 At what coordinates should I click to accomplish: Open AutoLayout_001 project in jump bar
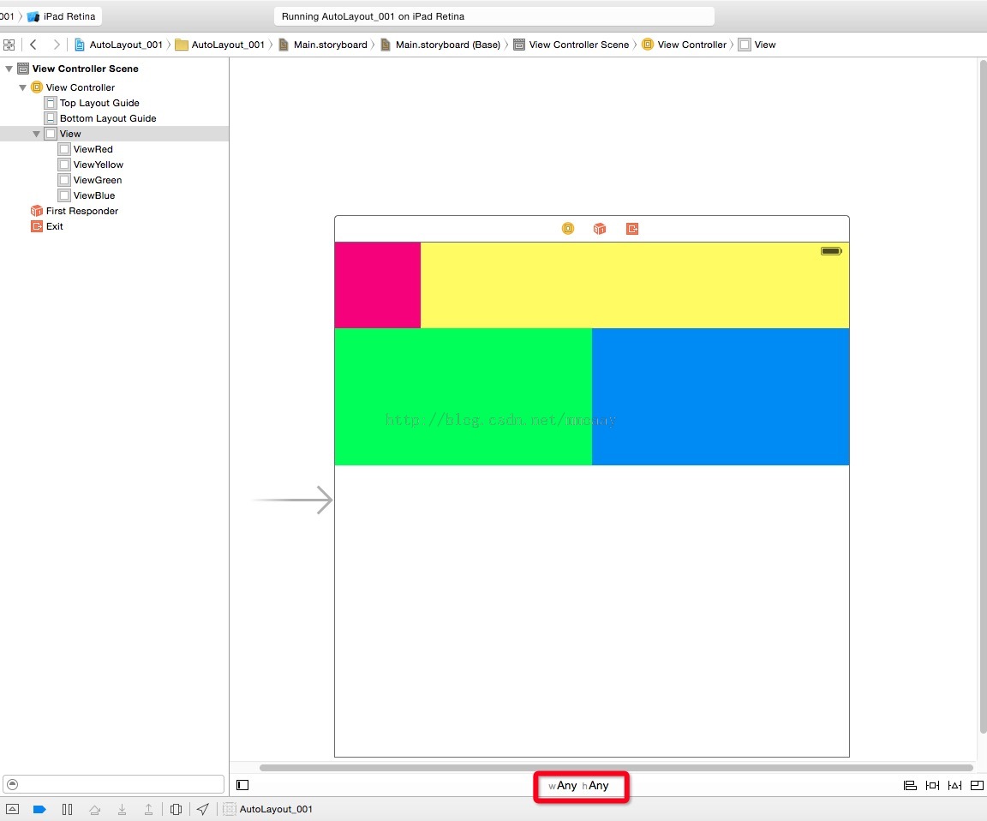click(119, 45)
